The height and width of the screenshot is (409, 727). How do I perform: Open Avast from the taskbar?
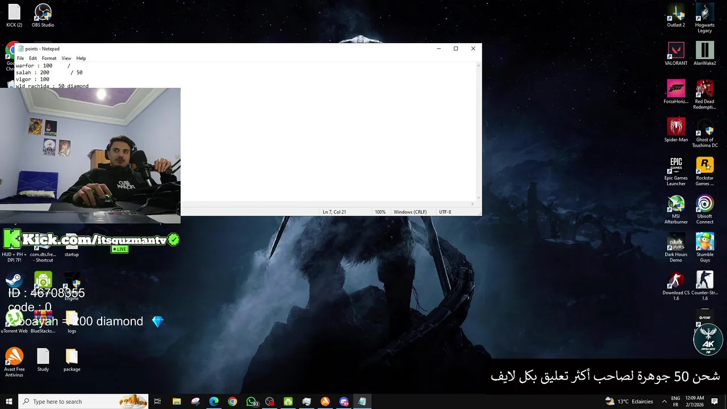[325, 402]
